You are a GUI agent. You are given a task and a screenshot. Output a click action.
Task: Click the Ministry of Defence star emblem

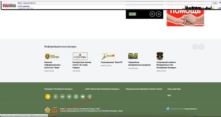[x=47, y=110]
